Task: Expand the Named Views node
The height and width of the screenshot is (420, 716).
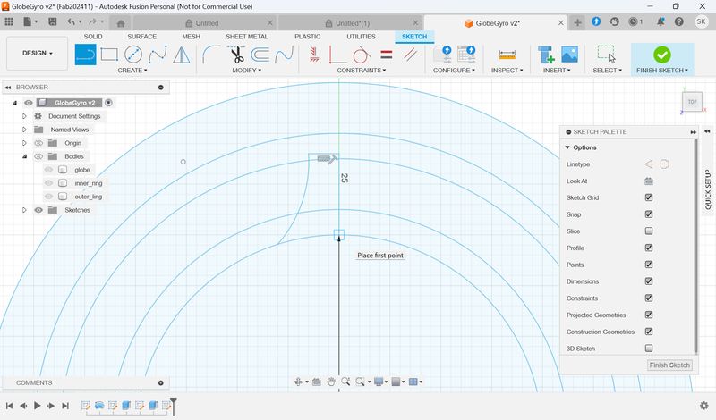Action: click(x=25, y=130)
